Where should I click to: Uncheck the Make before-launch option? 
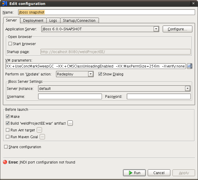(8, 116)
